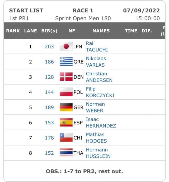Open Hermann HUSSLEIN profile link

point(98,153)
